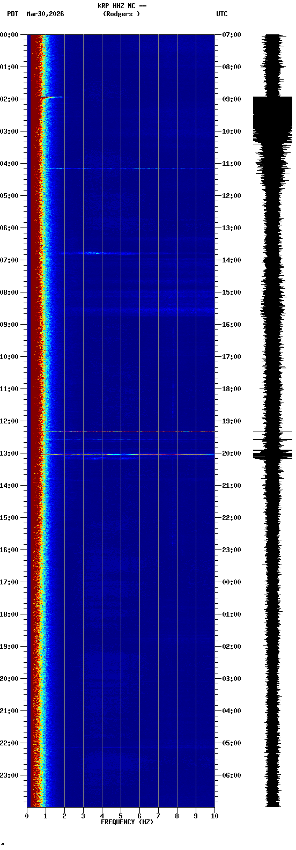Click the bright broadband event line at 13:00 PDT
This screenshot has height=850, width=296.
[128, 455]
